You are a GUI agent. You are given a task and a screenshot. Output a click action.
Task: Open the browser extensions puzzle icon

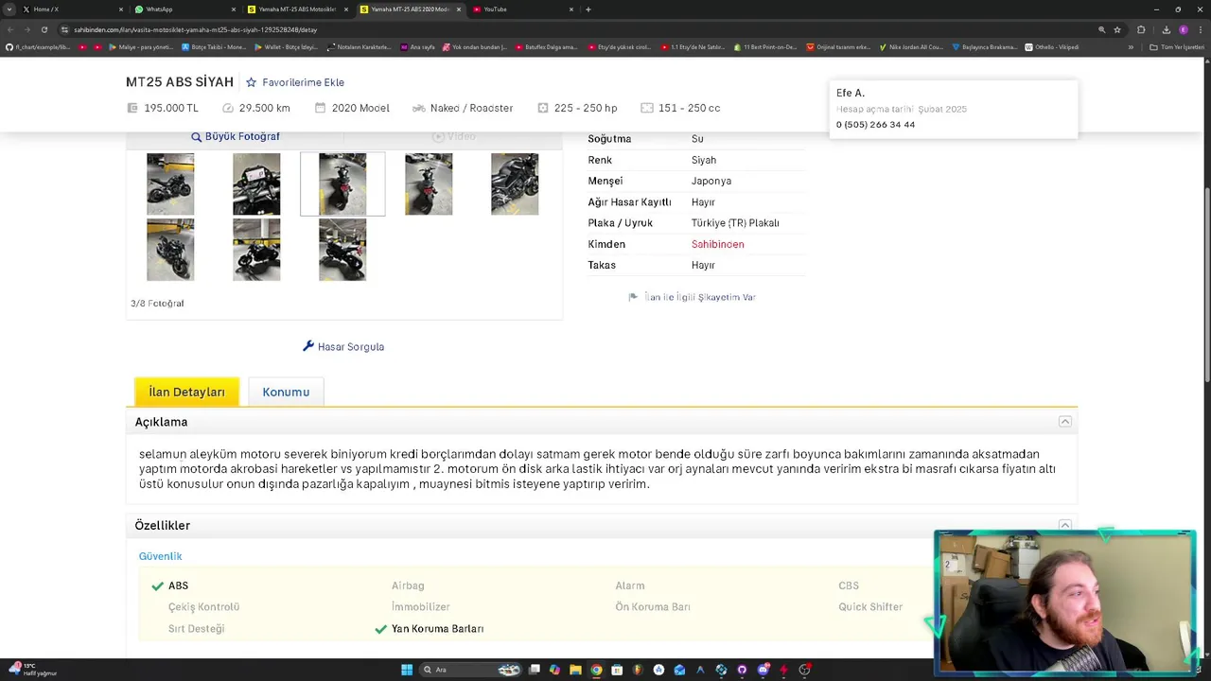click(x=1141, y=29)
